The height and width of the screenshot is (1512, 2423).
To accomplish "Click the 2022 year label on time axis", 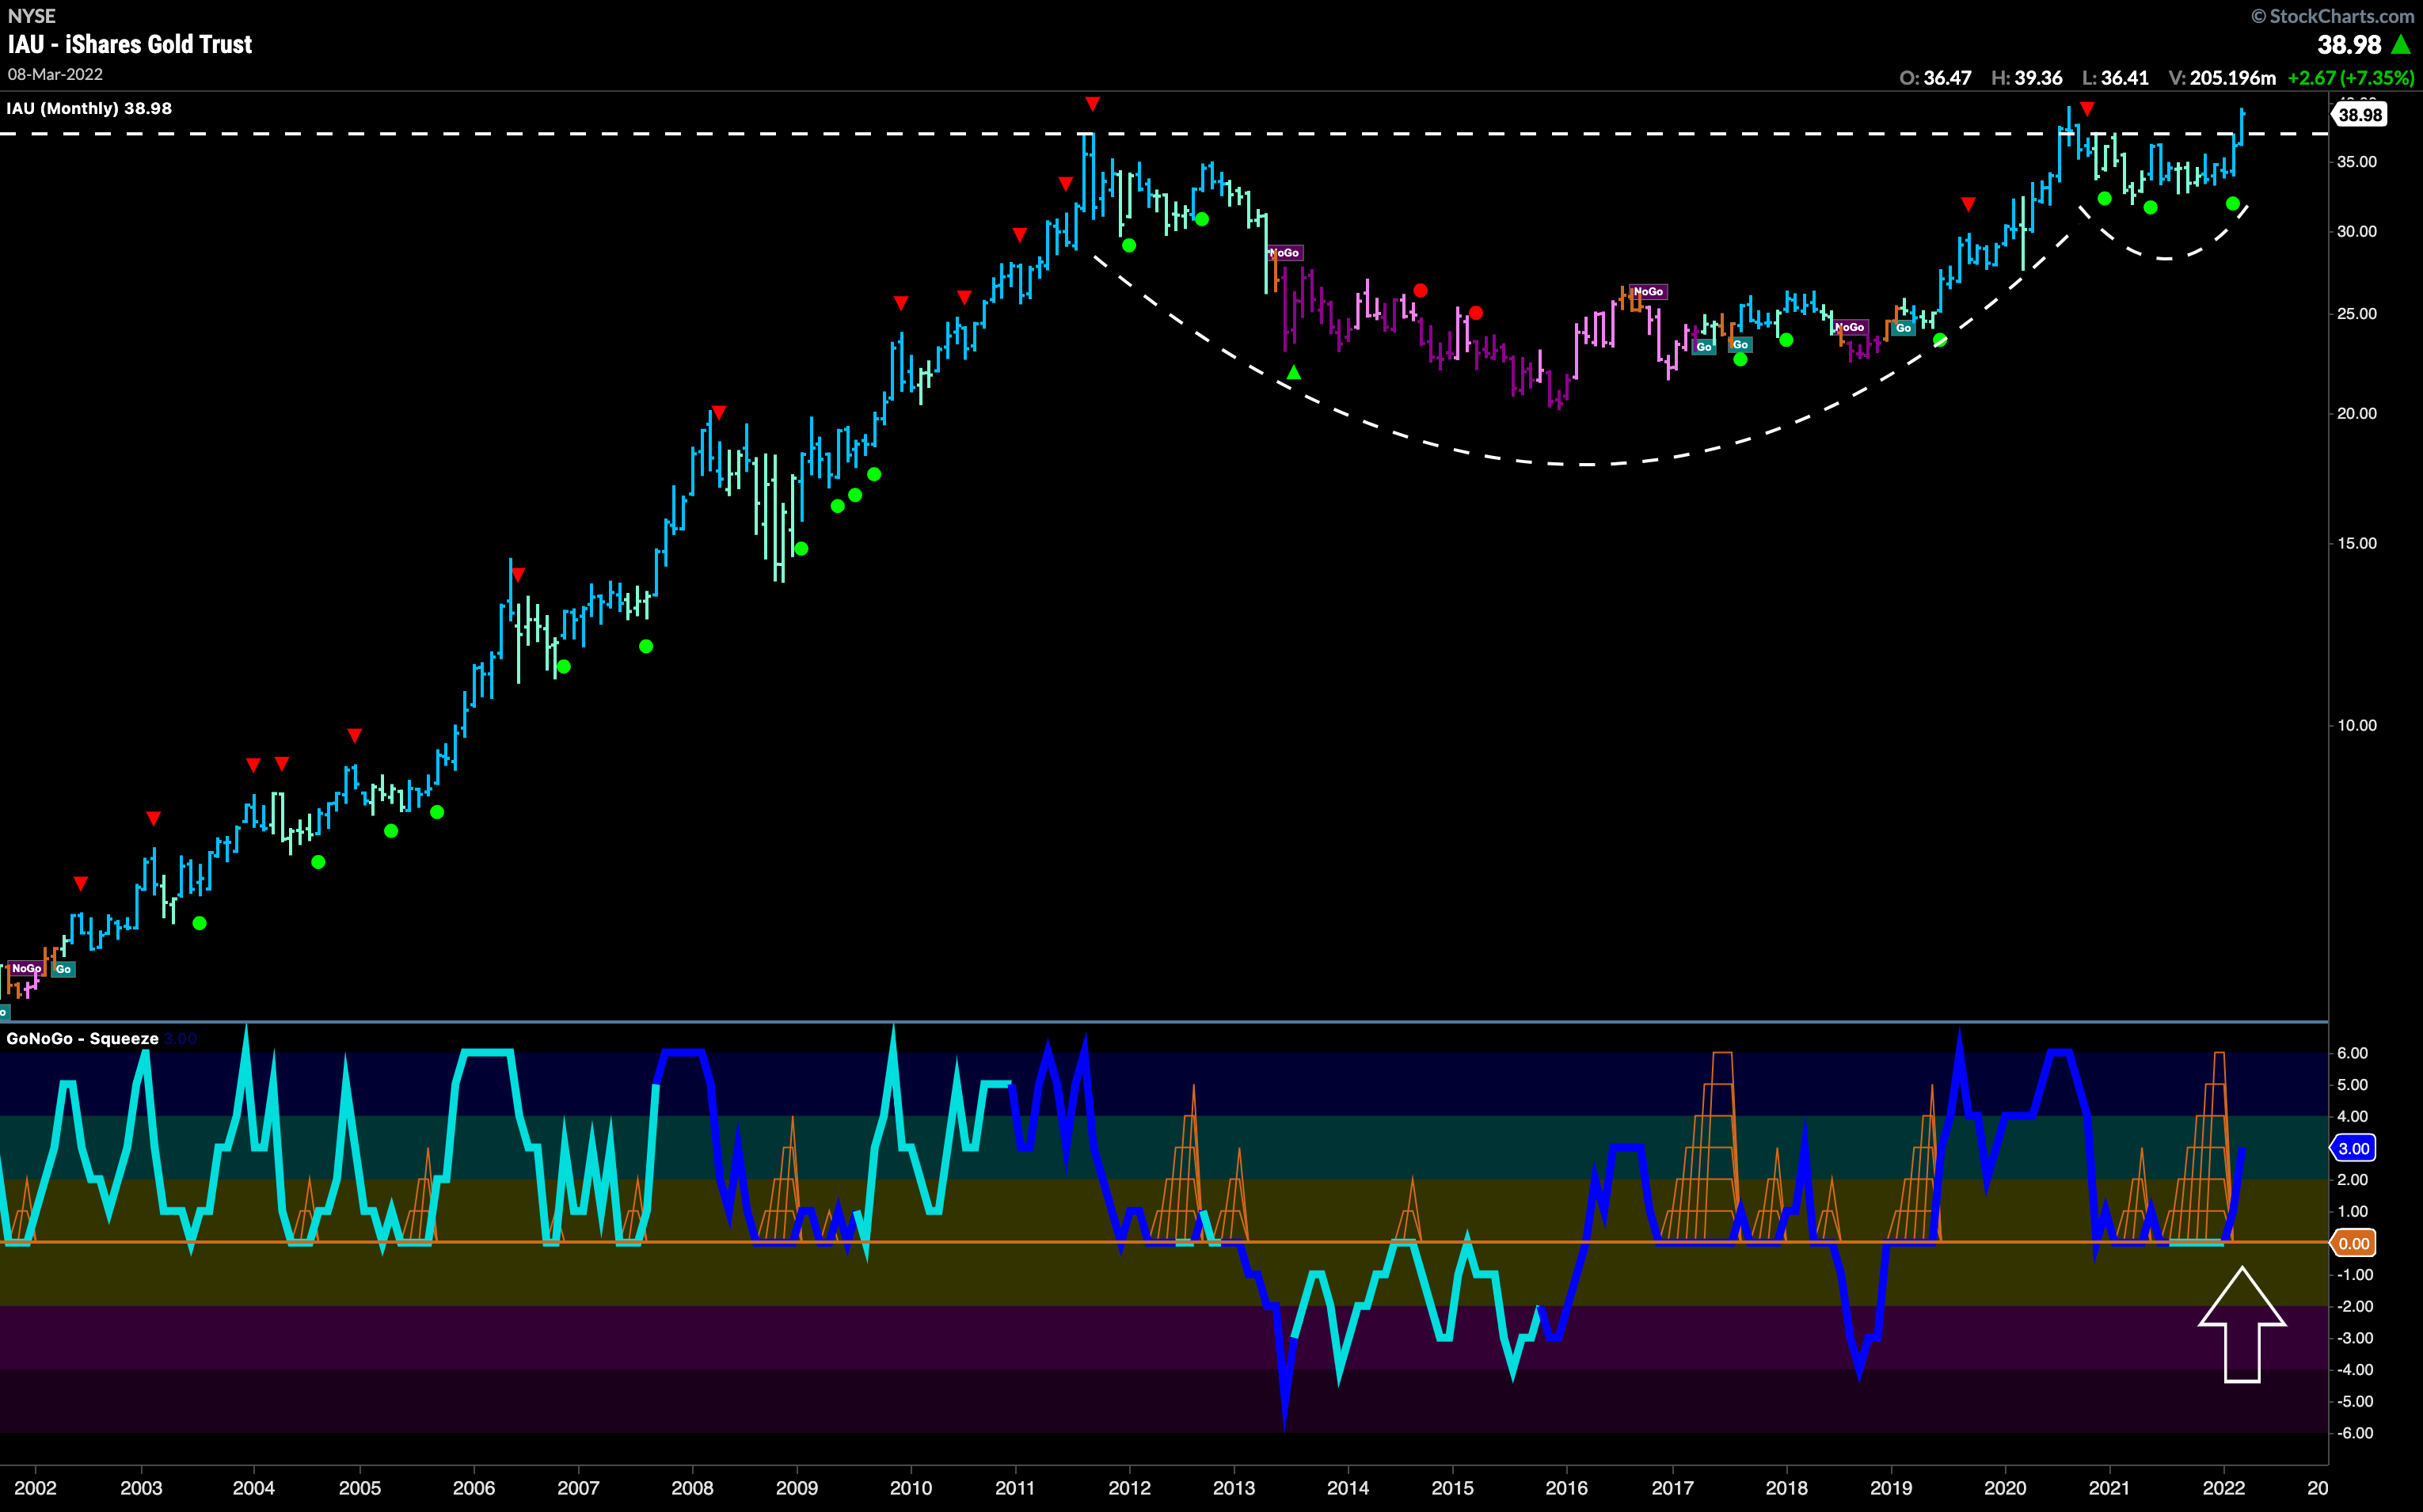I will point(2223,1488).
